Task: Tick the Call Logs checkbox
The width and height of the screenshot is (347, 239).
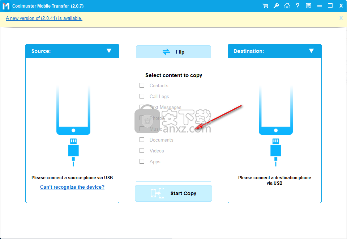Action: click(x=142, y=96)
